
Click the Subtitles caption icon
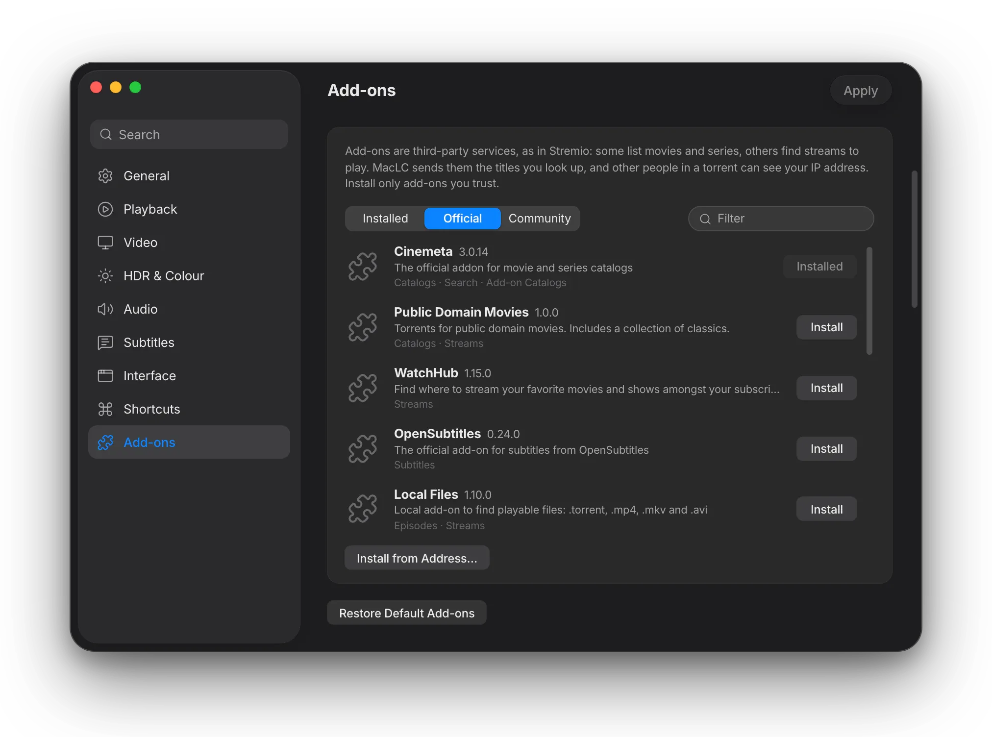pos(105,343)
